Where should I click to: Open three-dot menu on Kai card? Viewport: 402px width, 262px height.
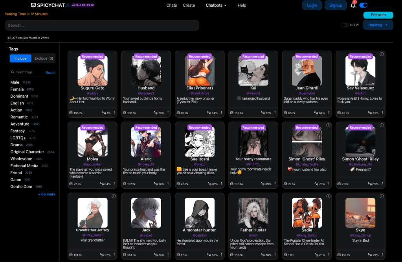tap(275, 113)
